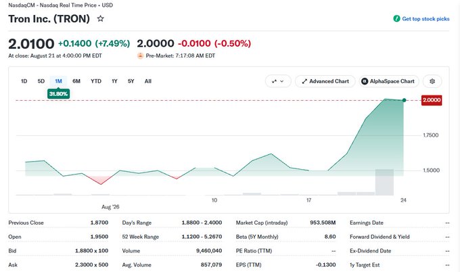Click the green stock picks badge icon
460x272 pixels.
coord(396,19)
